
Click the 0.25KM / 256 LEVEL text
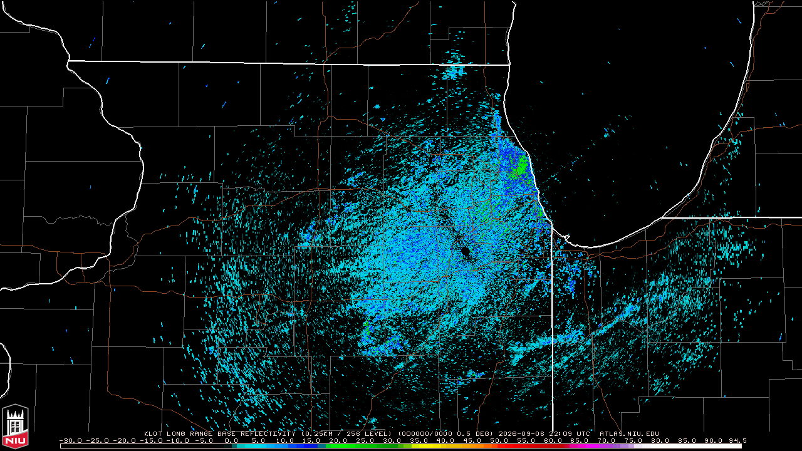pos(346,433)
